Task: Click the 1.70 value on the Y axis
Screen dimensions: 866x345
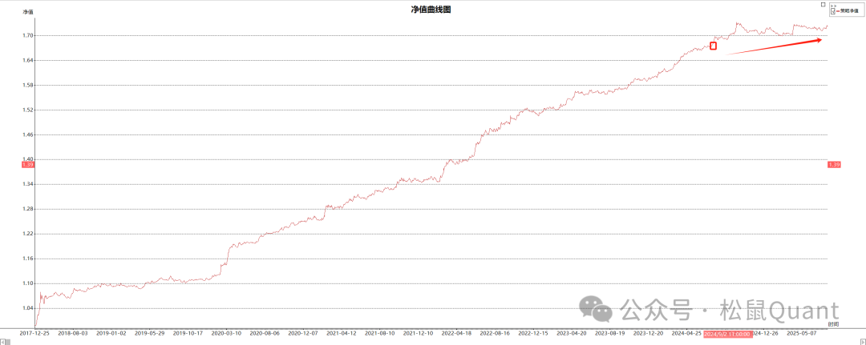Action: tap(28, 35)
